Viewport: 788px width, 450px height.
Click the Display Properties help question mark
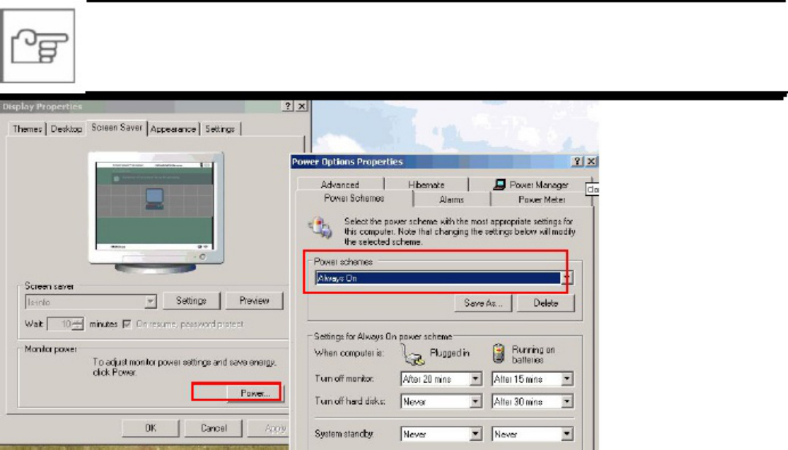click(288, 106)
